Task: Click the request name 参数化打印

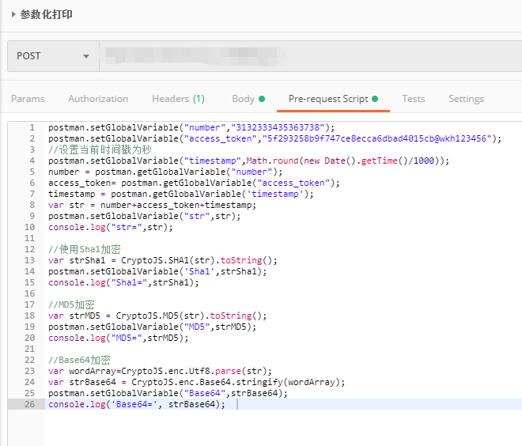Action: point(47,14)
